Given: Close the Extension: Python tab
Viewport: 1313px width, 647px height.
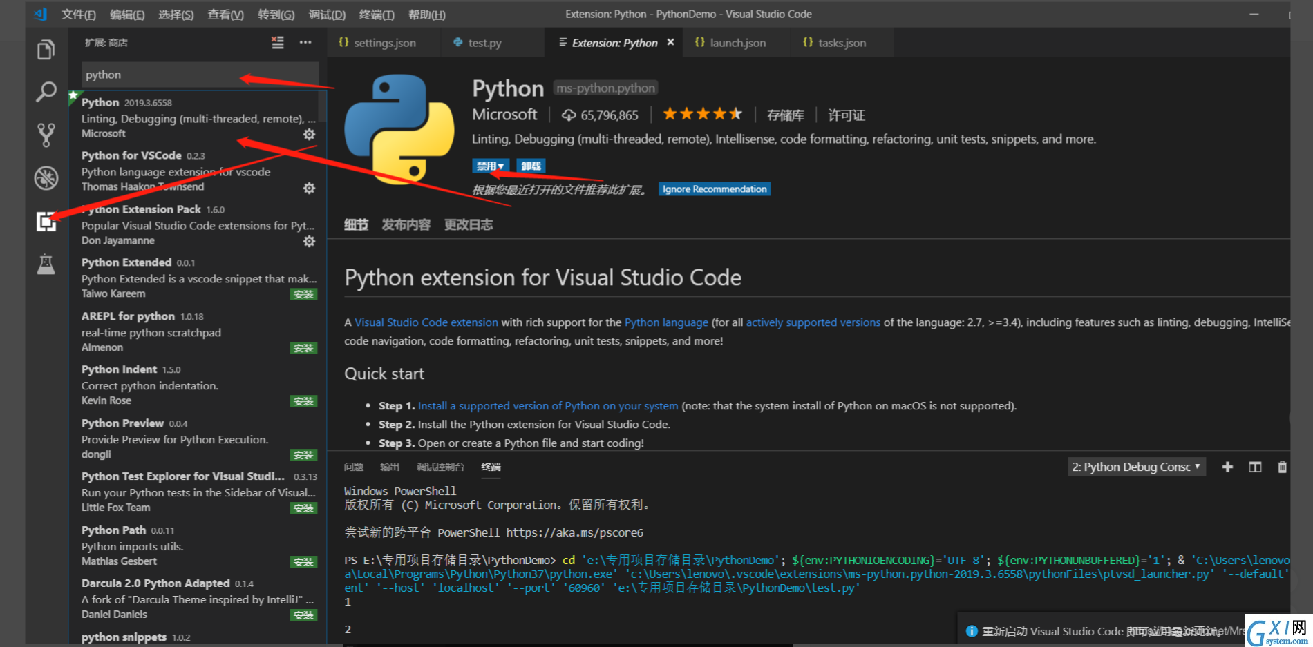Looking at the screenshot, I should point(670,42).
